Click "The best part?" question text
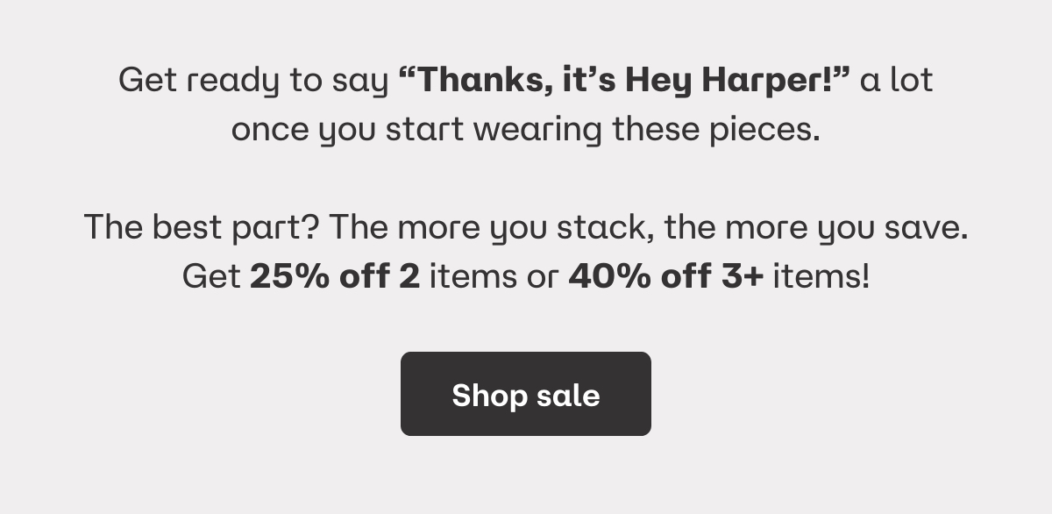Screen dimensions: 1052x514 pyautogui.click(x=203, y=228)
